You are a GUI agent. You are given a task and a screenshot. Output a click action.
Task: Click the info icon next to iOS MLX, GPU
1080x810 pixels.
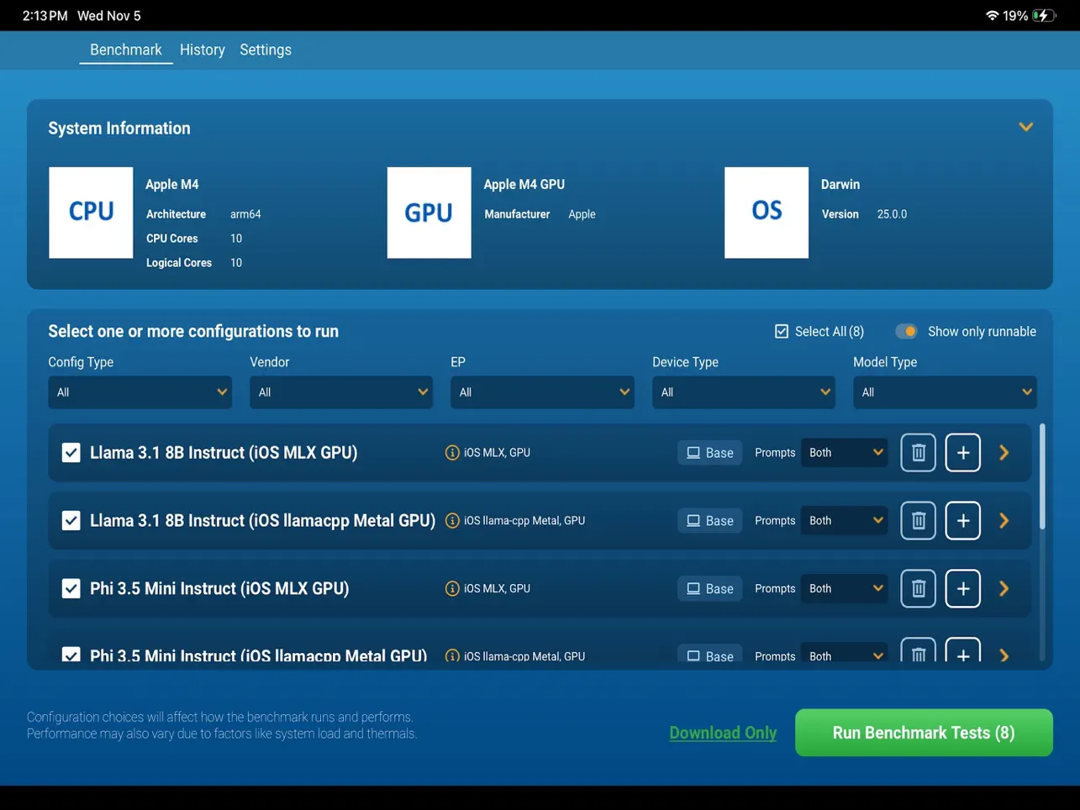(453, 452)
